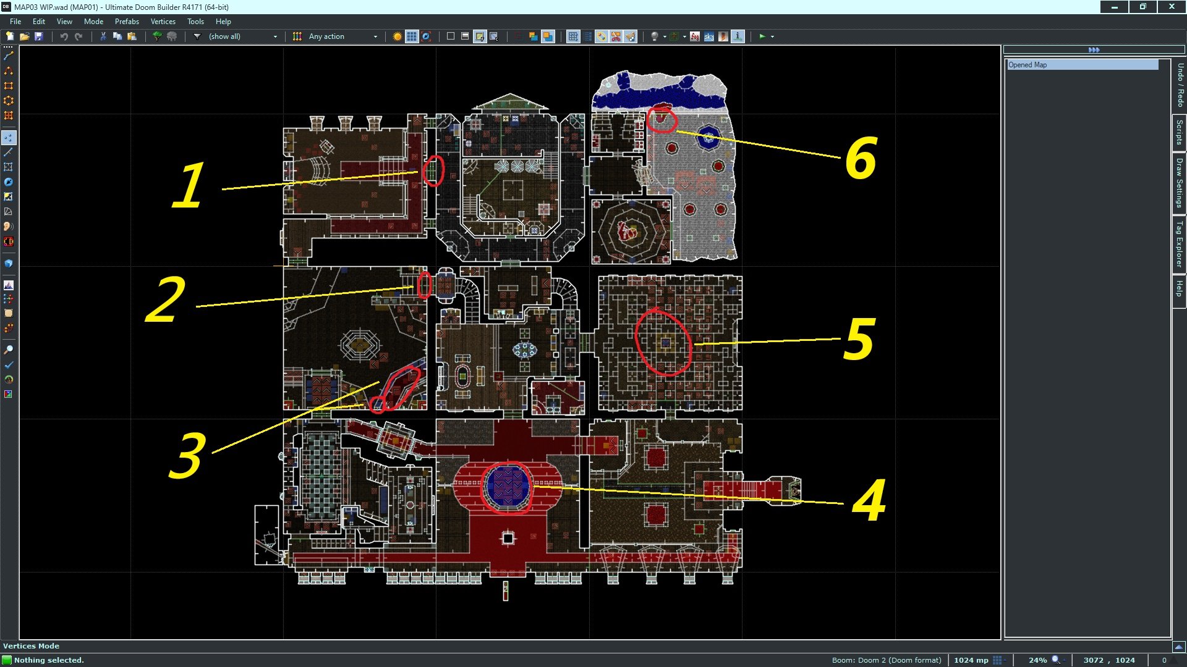1187x667 pixels.
Task: Select 'Opened Map' in undo history
Action: pyautogui.click(x=1083, y=65)
